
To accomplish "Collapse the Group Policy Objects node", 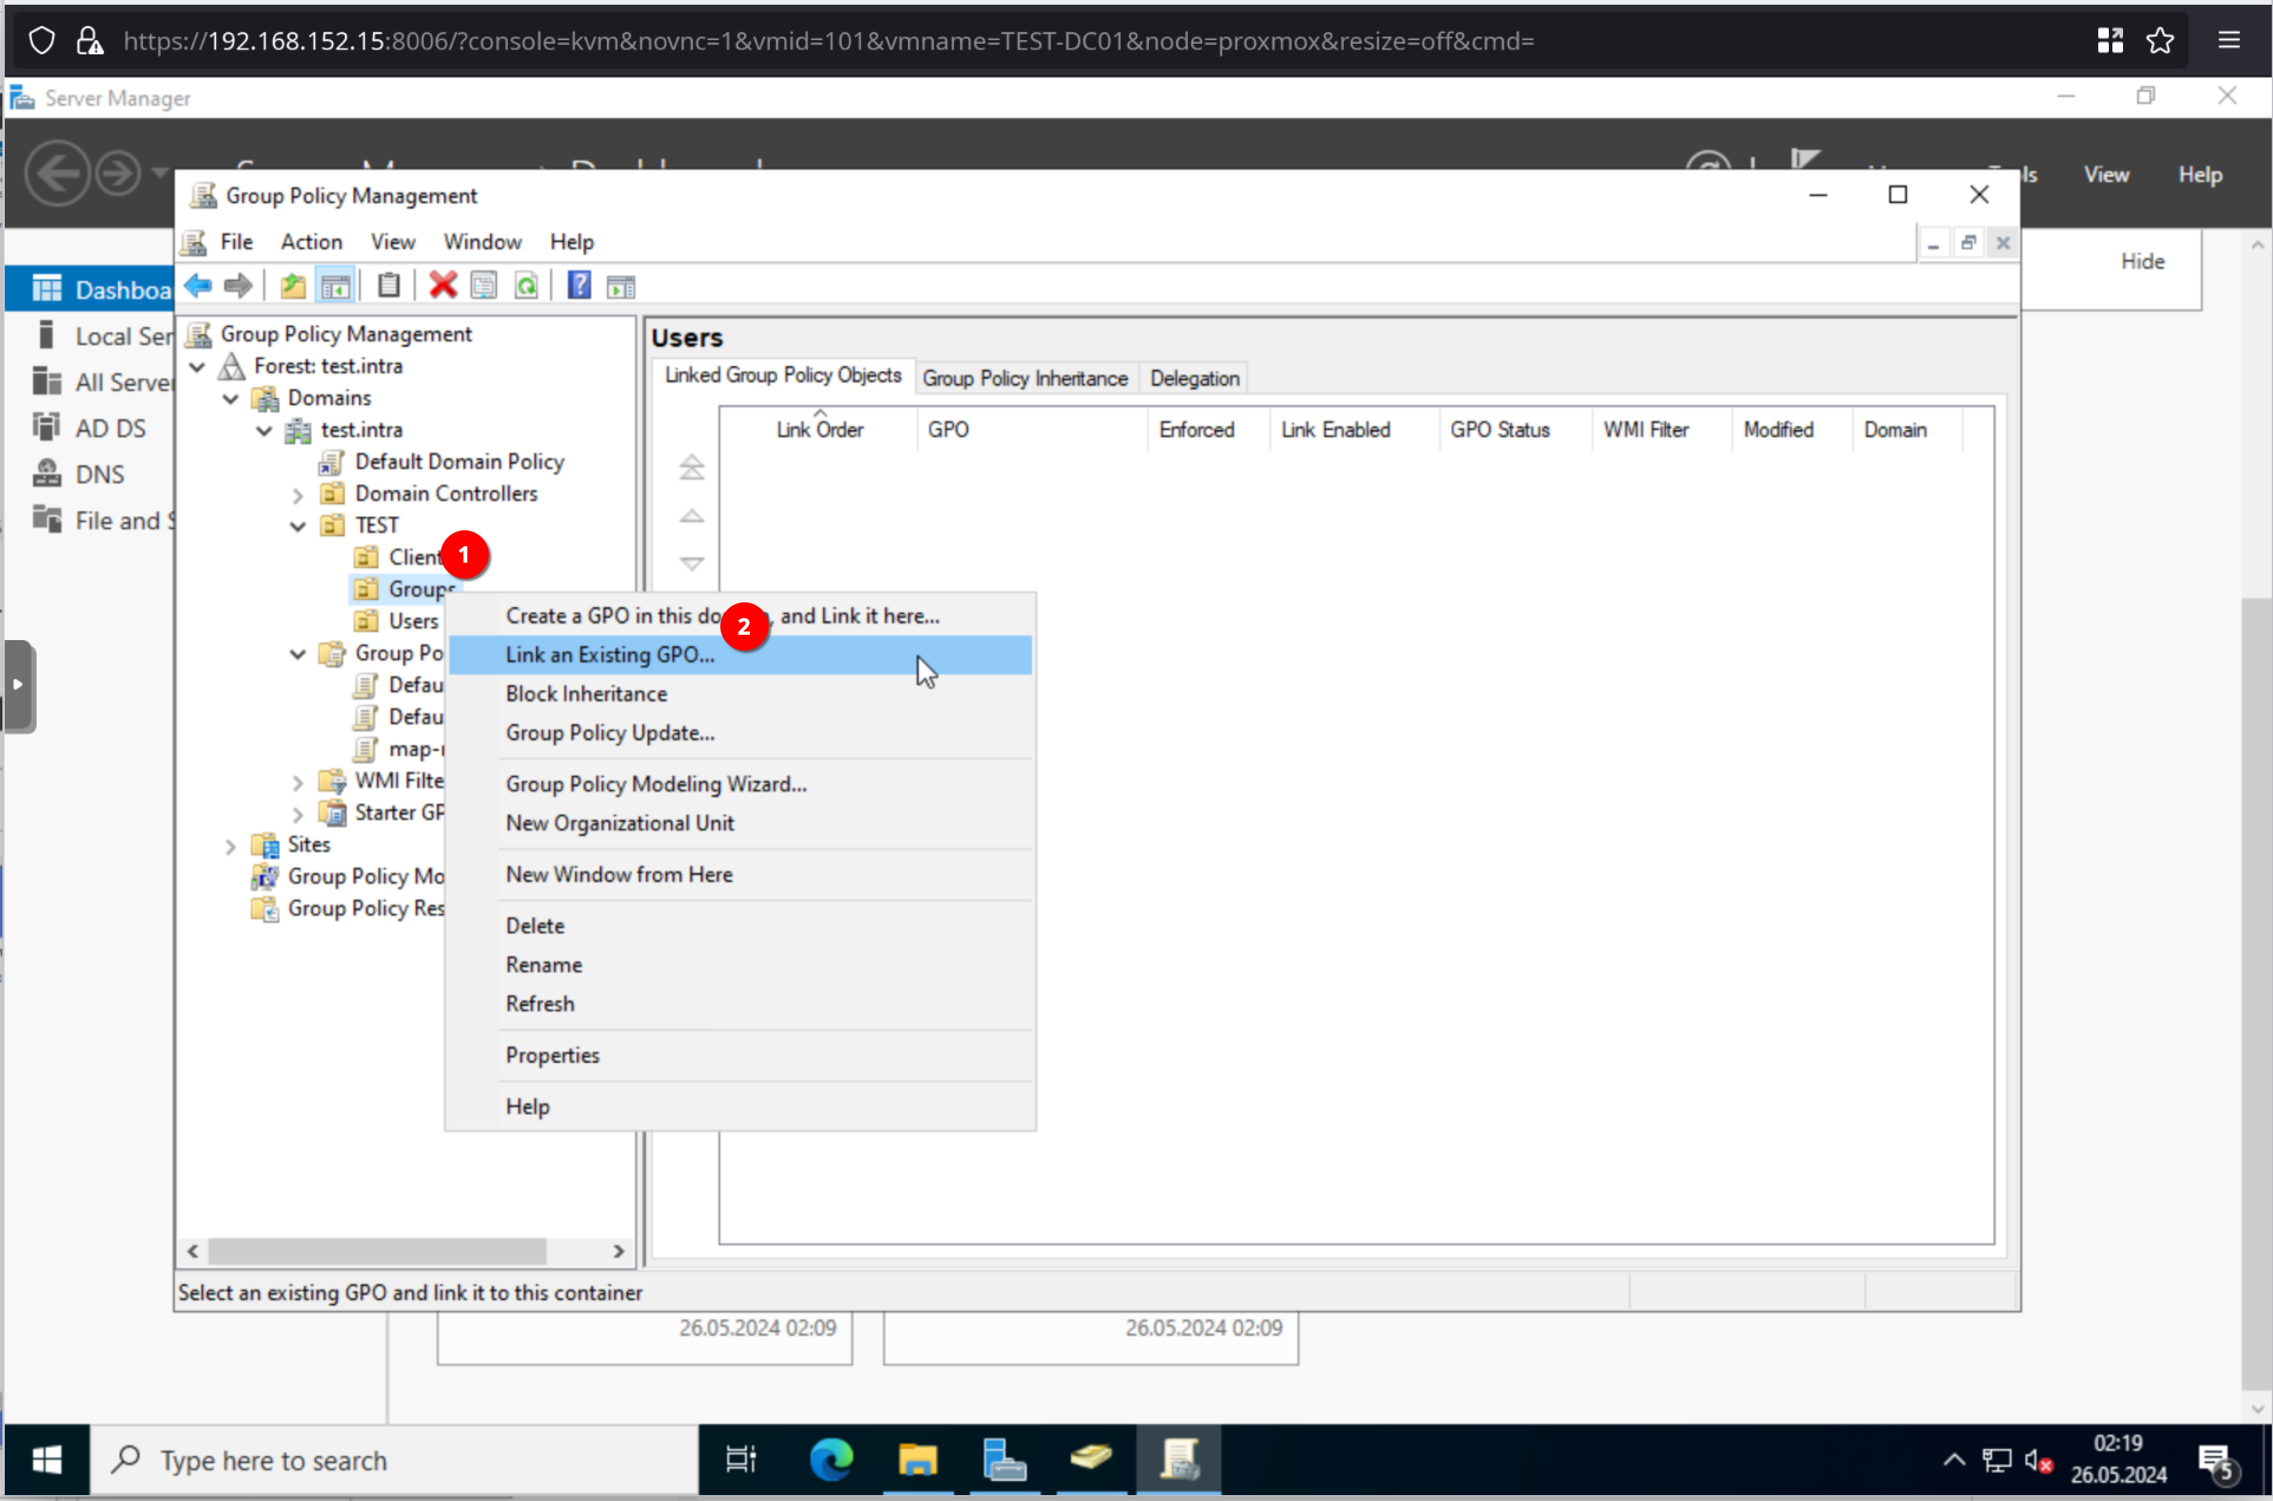I will (298, 654).
